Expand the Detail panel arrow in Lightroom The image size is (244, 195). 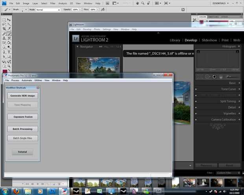coord(239,107)
